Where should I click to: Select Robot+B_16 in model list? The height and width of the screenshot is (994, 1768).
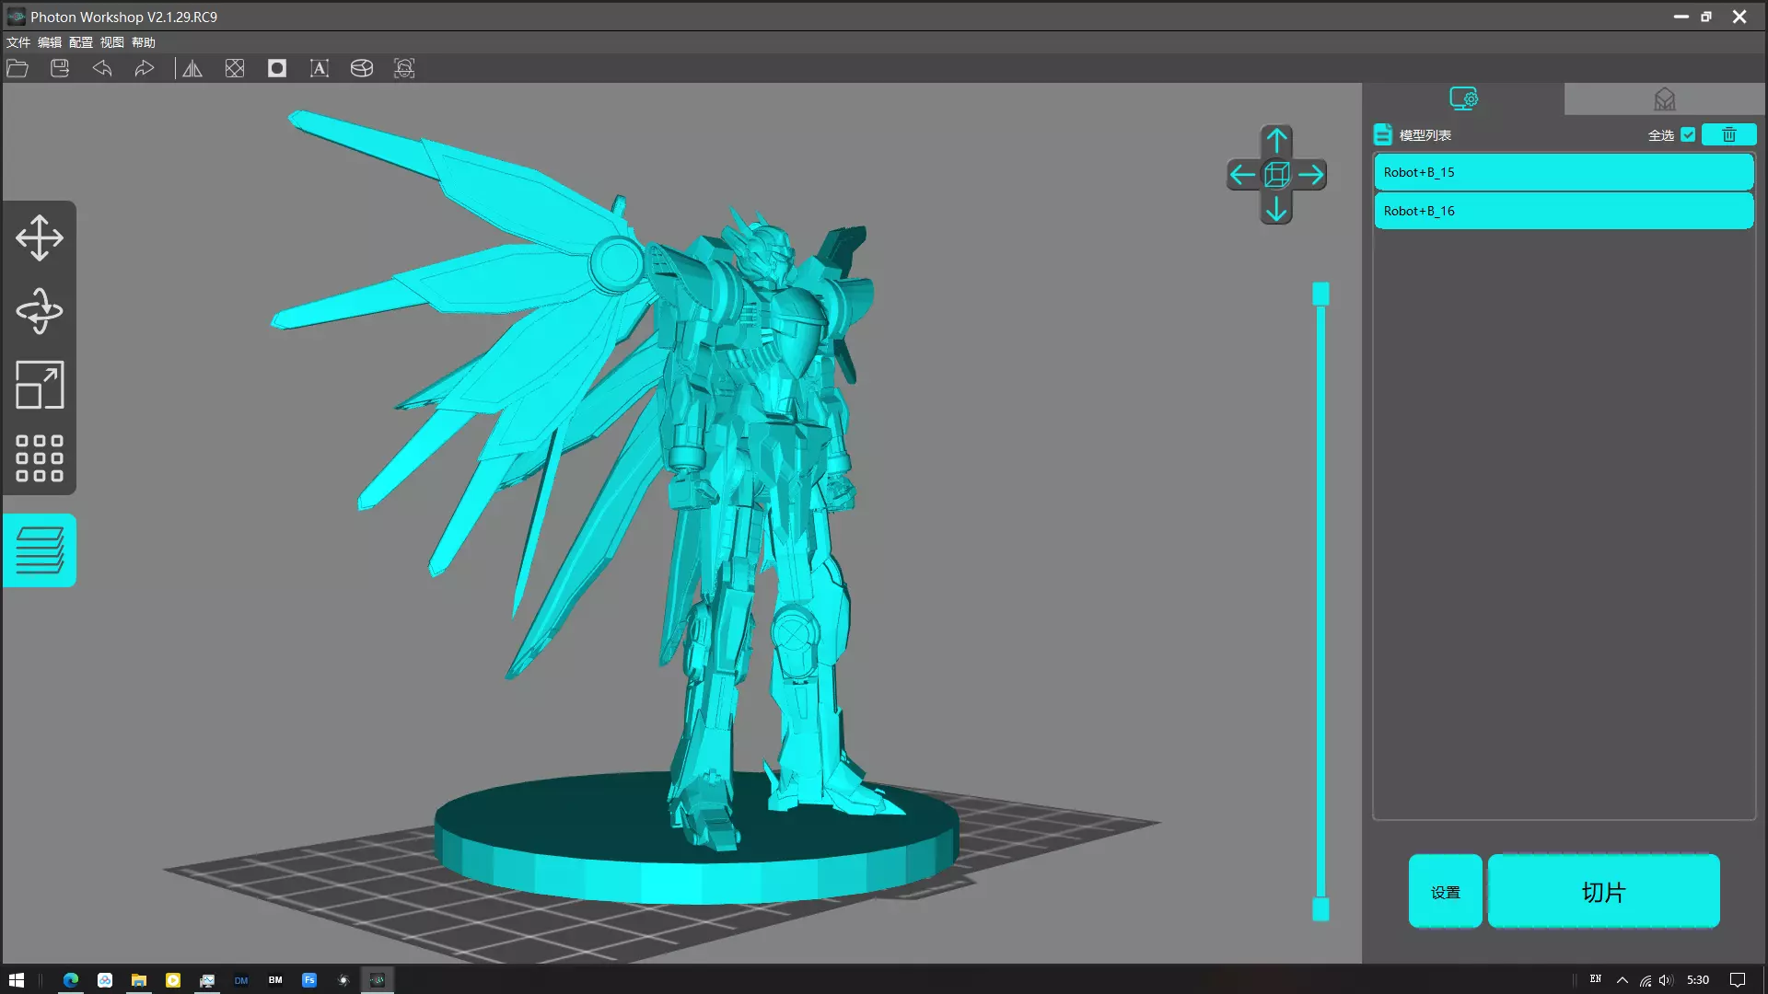[1563, 211]
